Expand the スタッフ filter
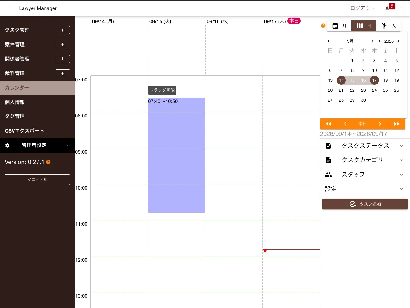Viewport: 410px width, 308px height. tap(365, 175)
